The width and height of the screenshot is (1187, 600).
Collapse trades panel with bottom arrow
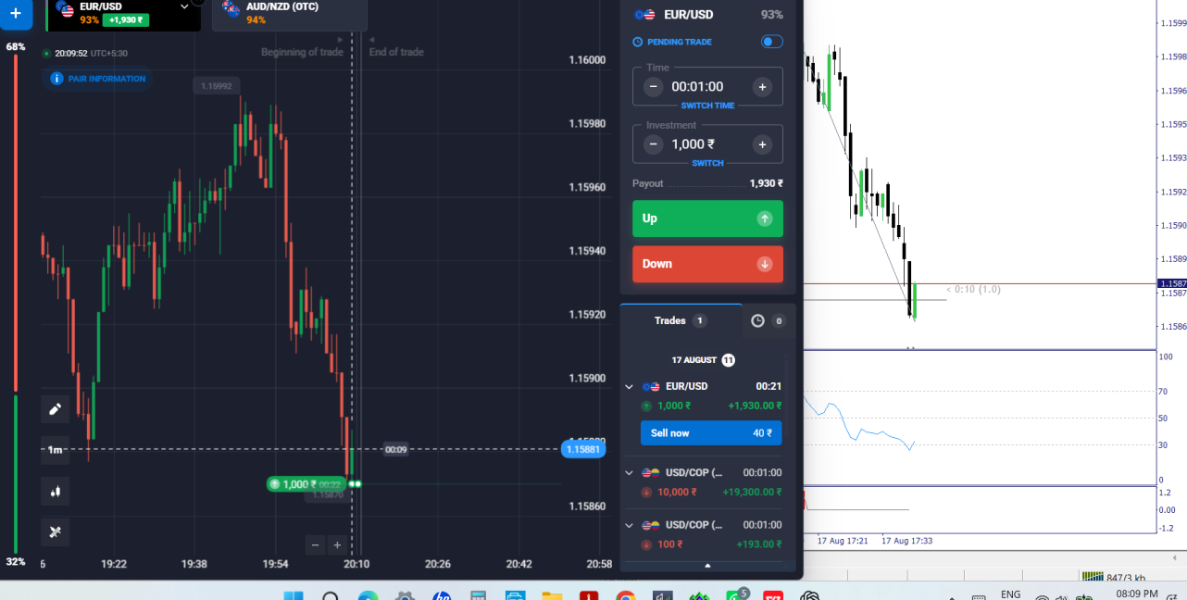707,565
